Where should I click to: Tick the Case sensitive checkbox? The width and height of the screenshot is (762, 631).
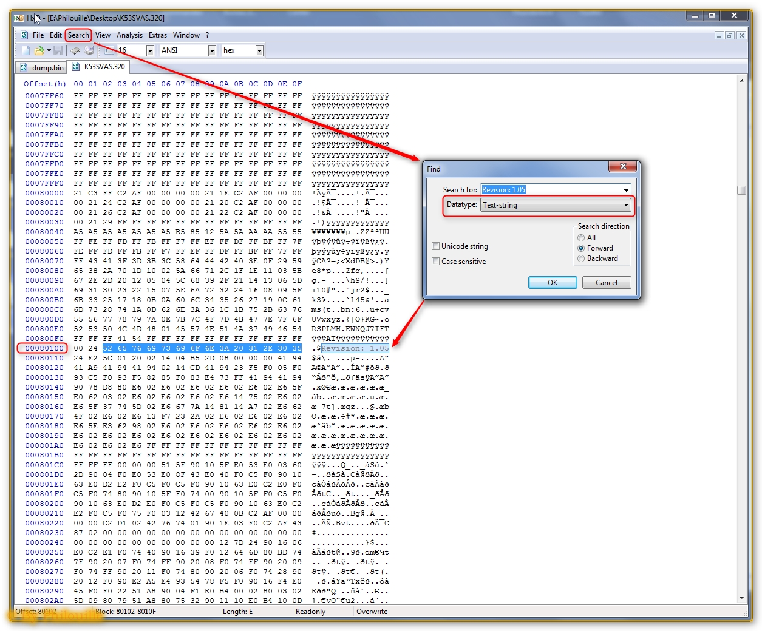[x=435, y=262]
